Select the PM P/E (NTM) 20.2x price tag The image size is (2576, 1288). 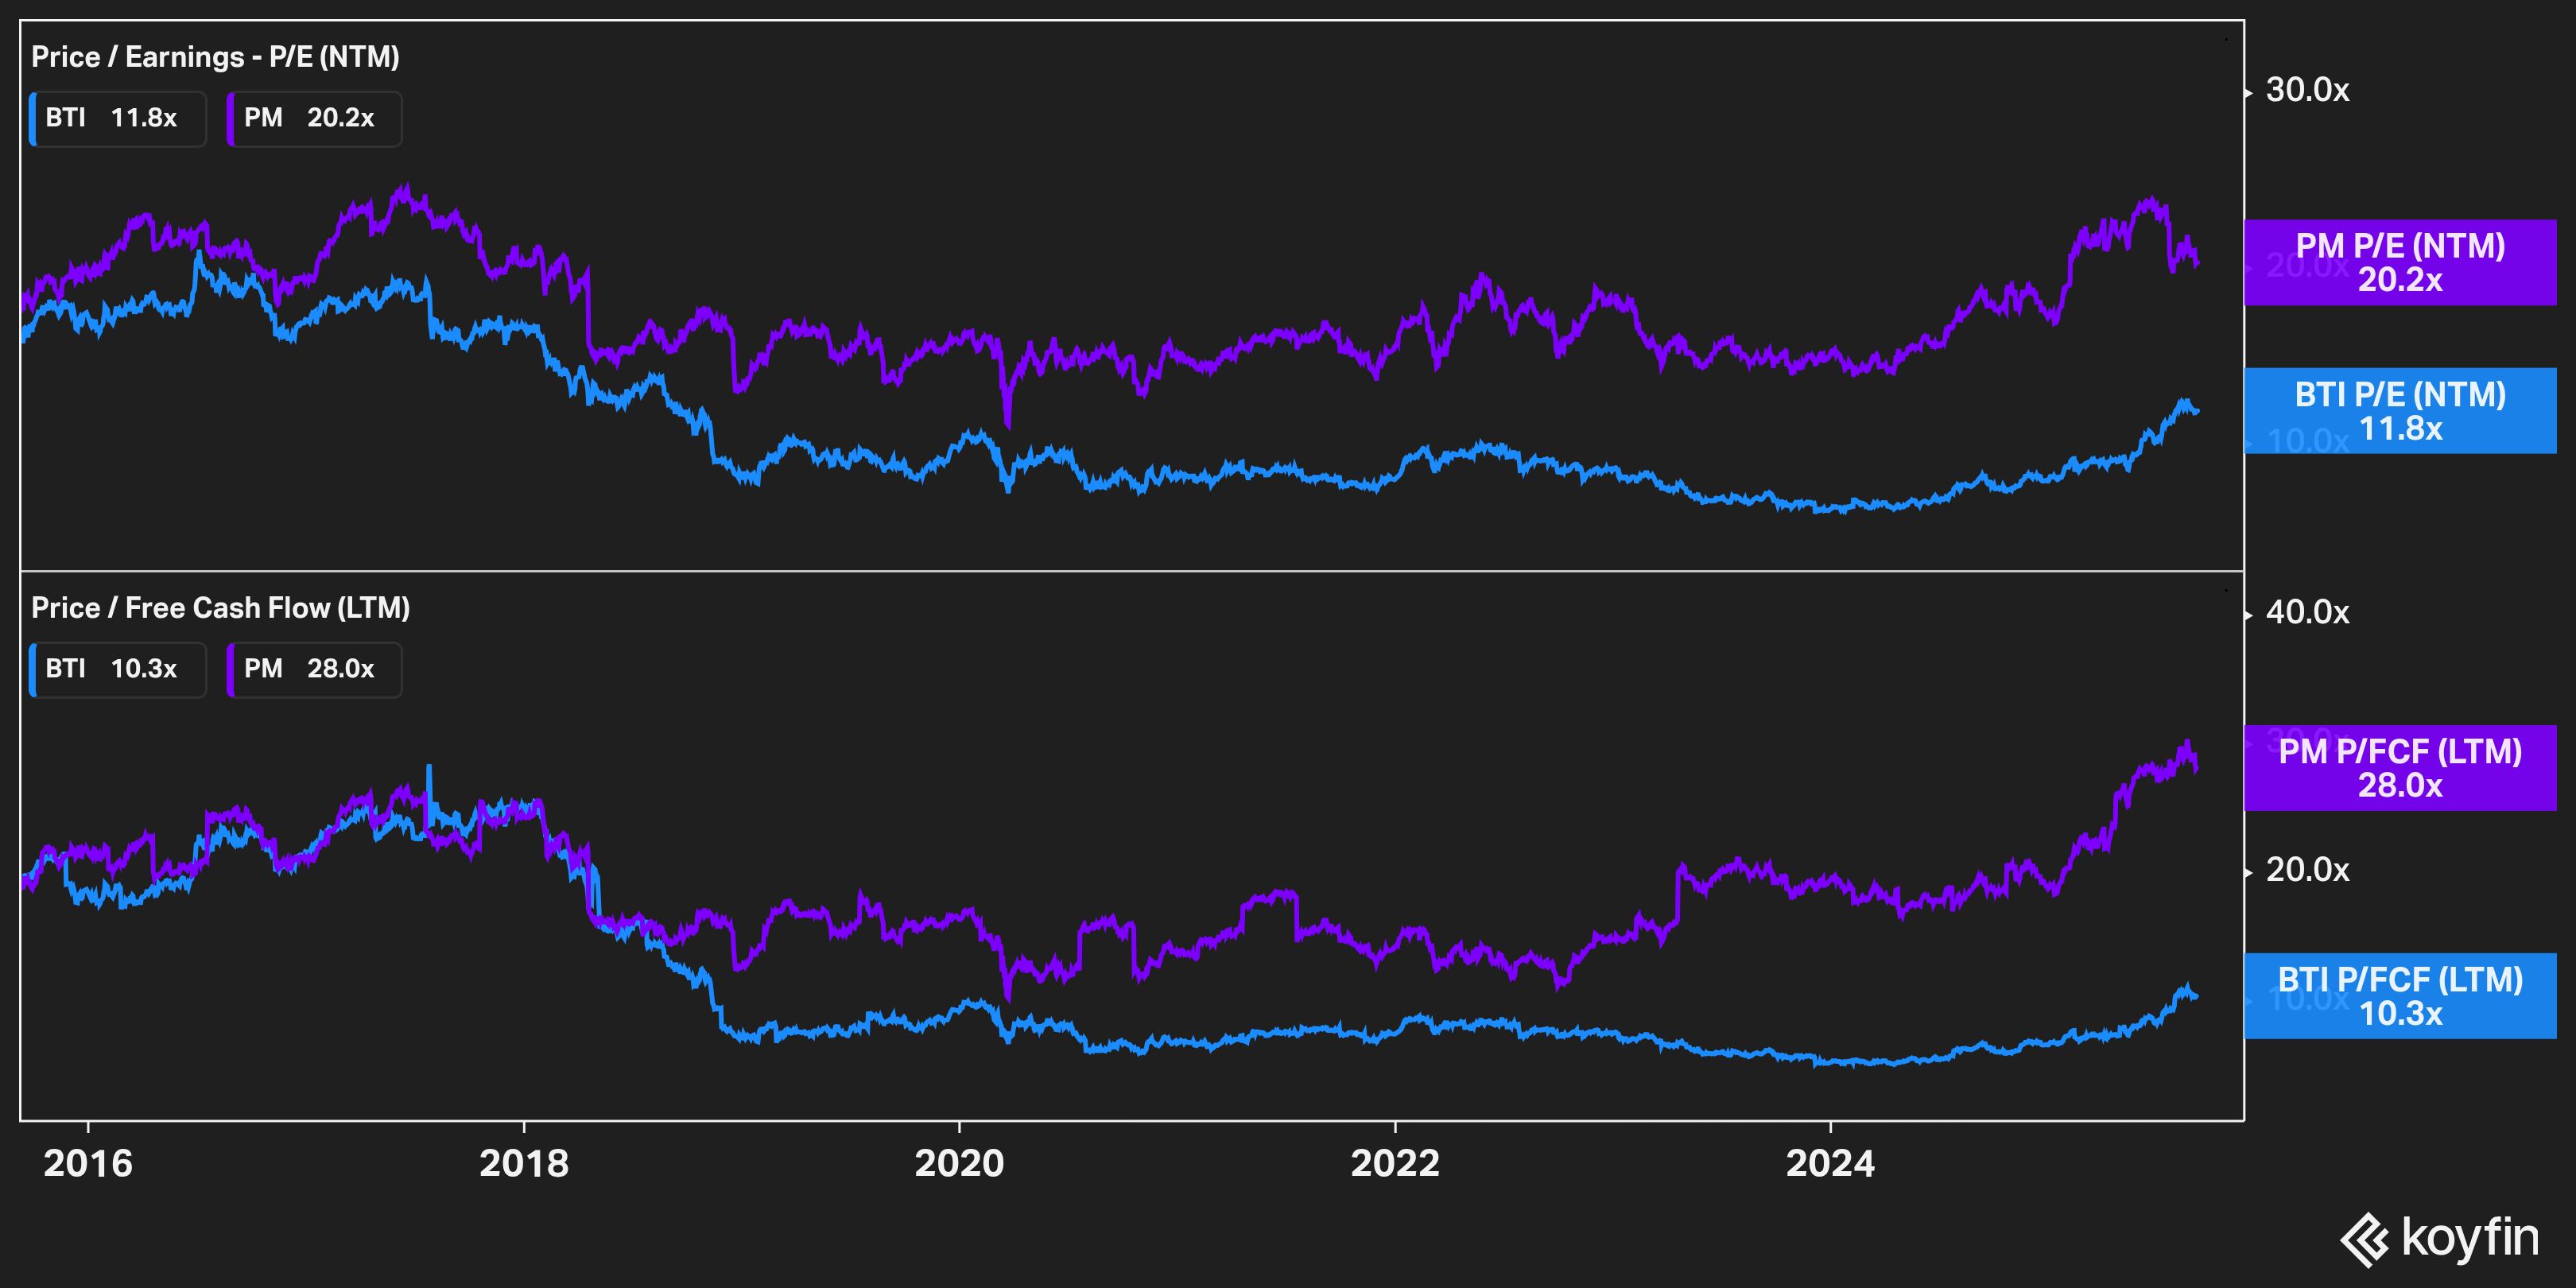(2399, 263)
